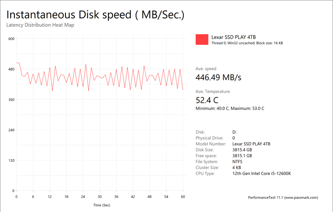Select the 3815.4 GB Disk Size value
The width and height of the screenshot is (333, 212).
click(x=242, y=150)
